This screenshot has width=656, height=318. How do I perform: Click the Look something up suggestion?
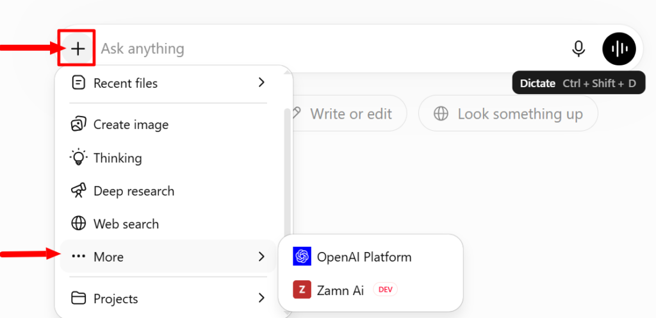[x=508, y=113]
